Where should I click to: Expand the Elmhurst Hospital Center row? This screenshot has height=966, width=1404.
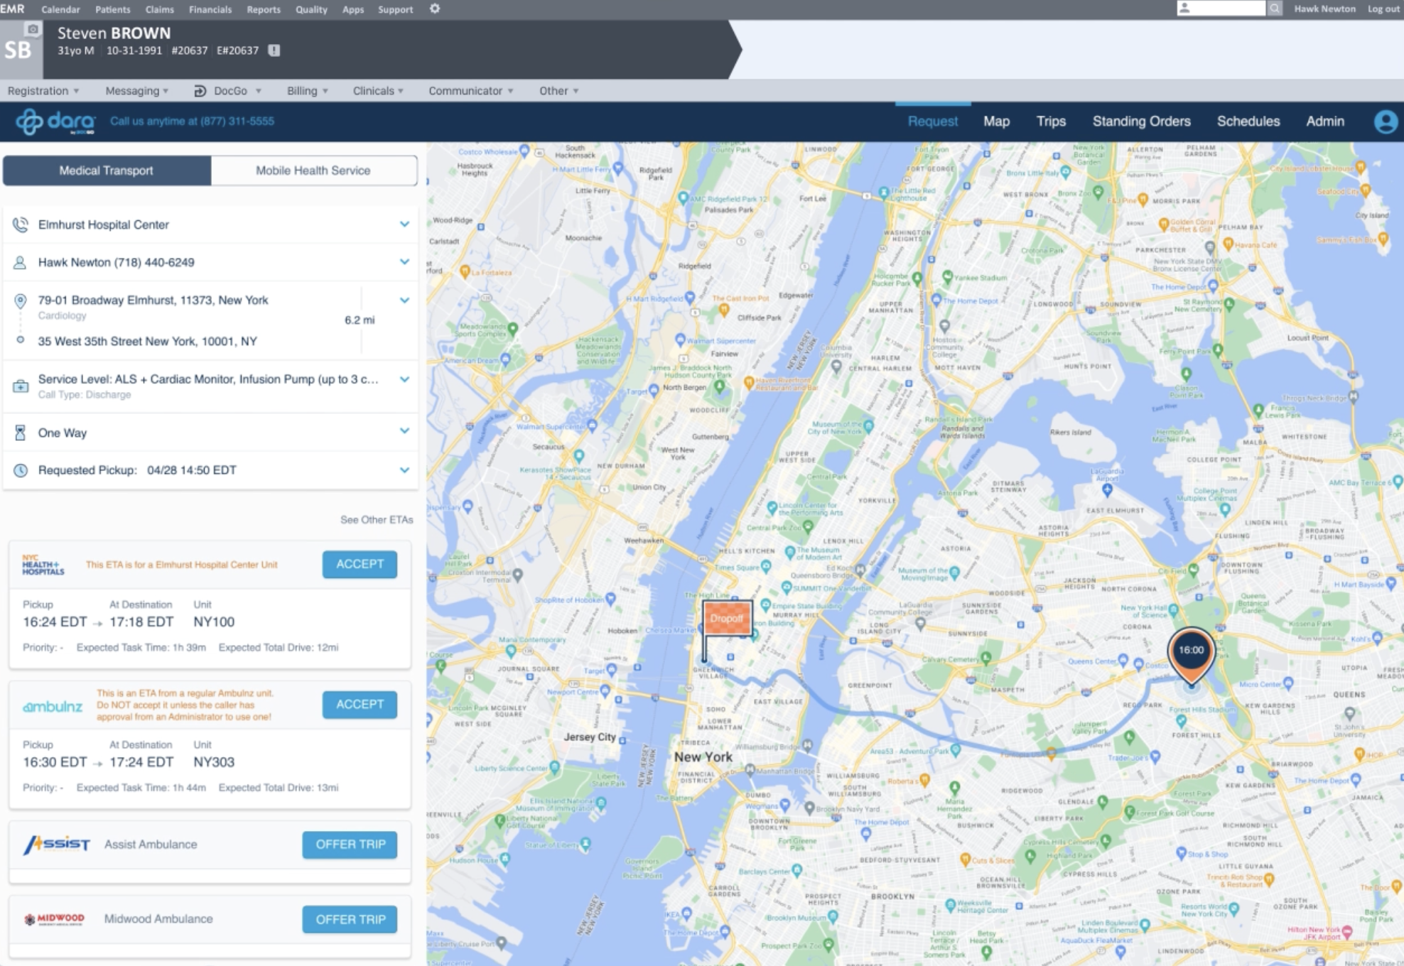(404, 224)
